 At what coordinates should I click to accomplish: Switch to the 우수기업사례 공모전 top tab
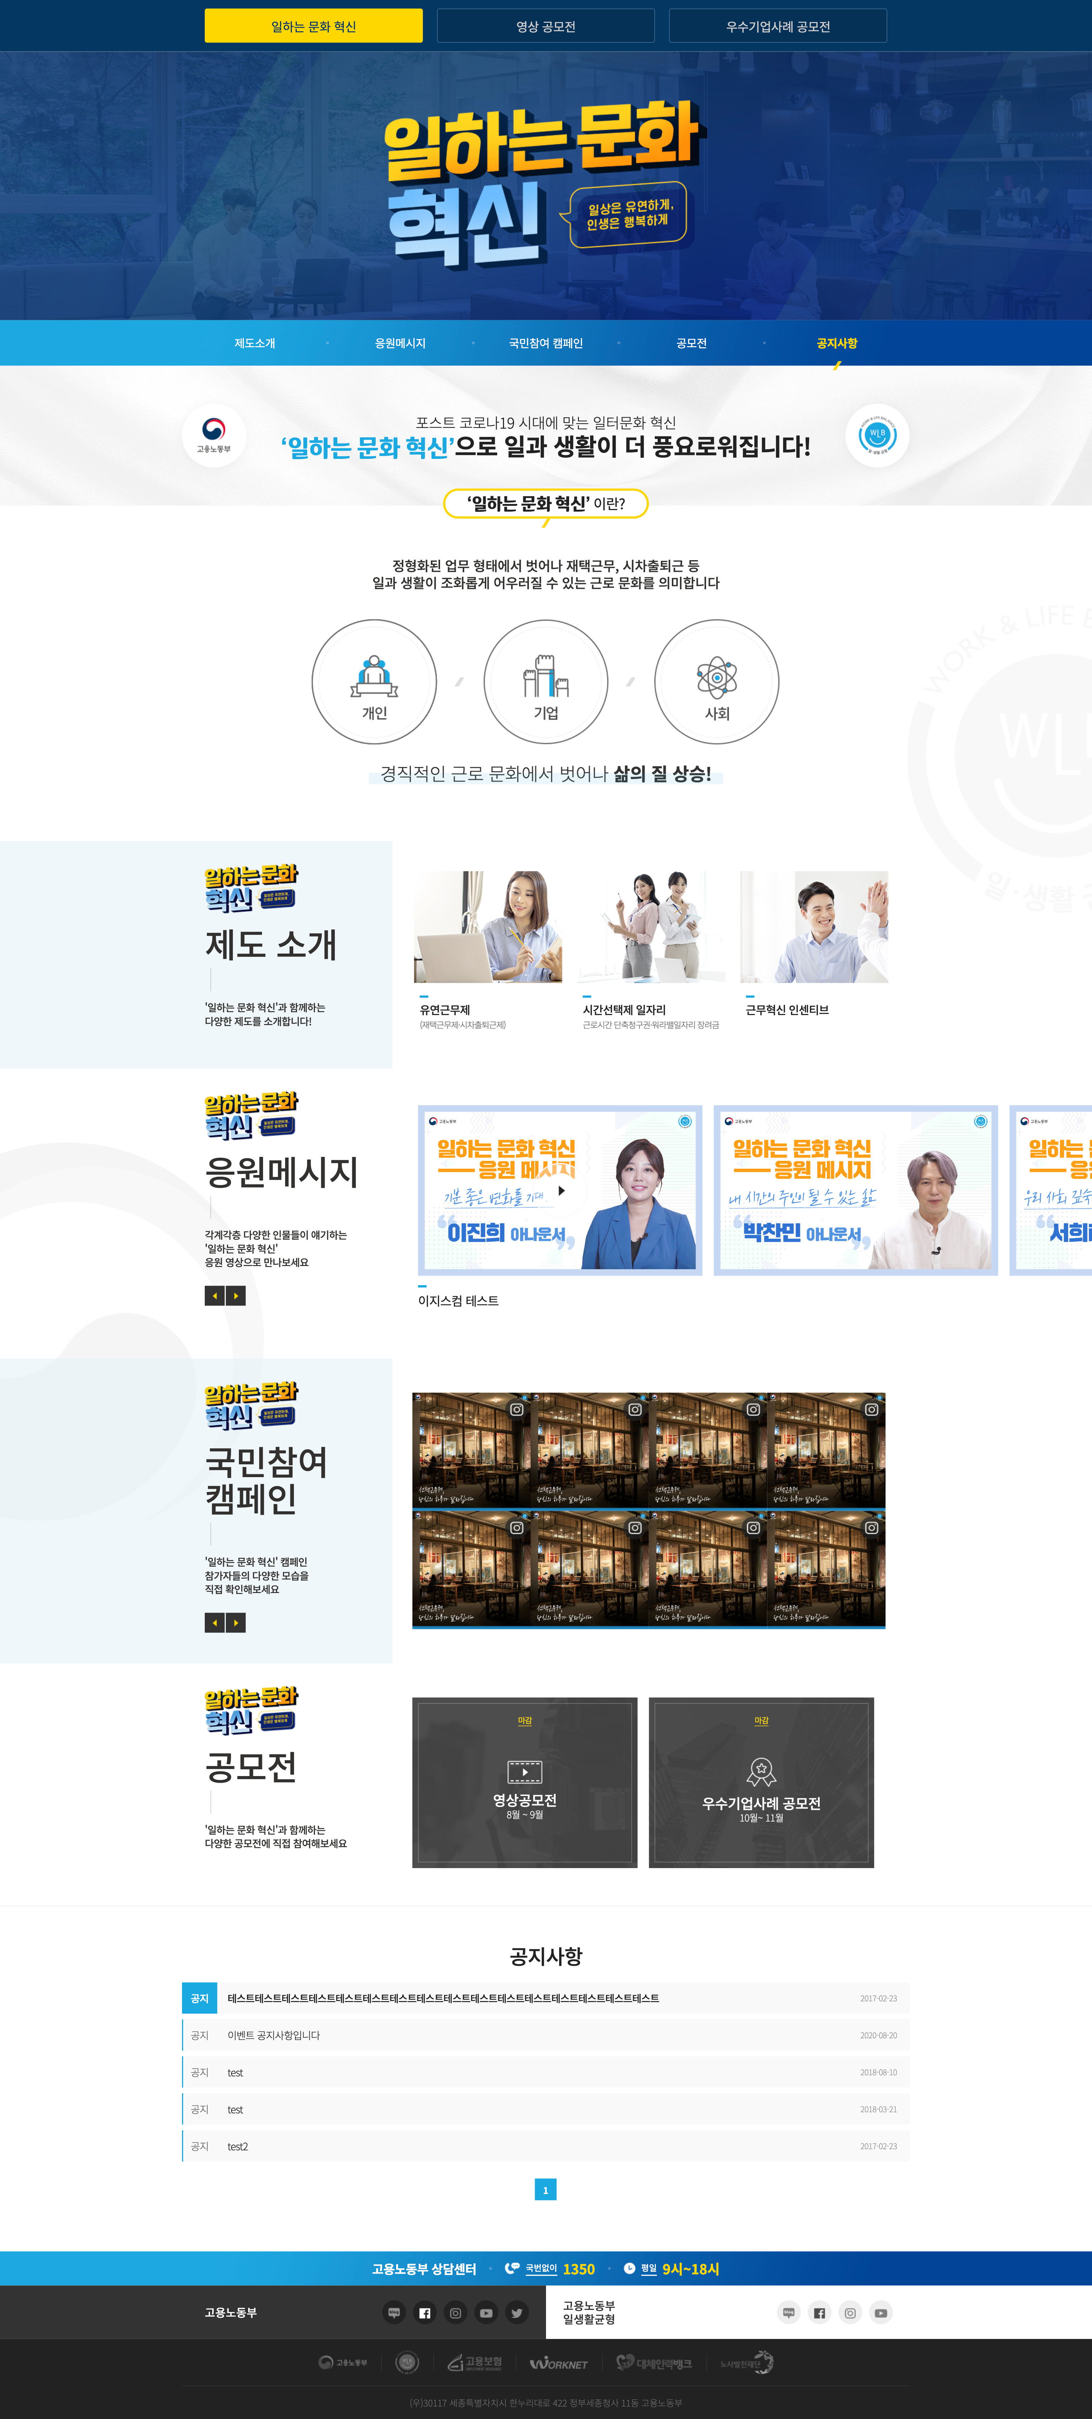(777, 26)
